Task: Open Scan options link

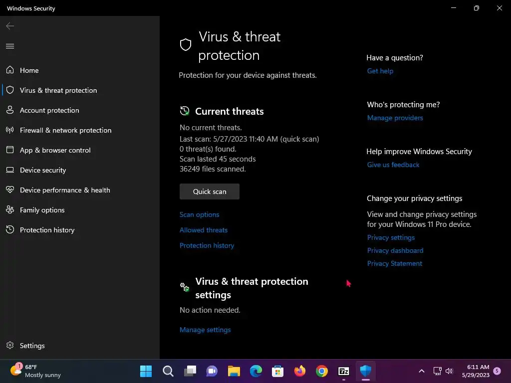Action: pos(199,214)
